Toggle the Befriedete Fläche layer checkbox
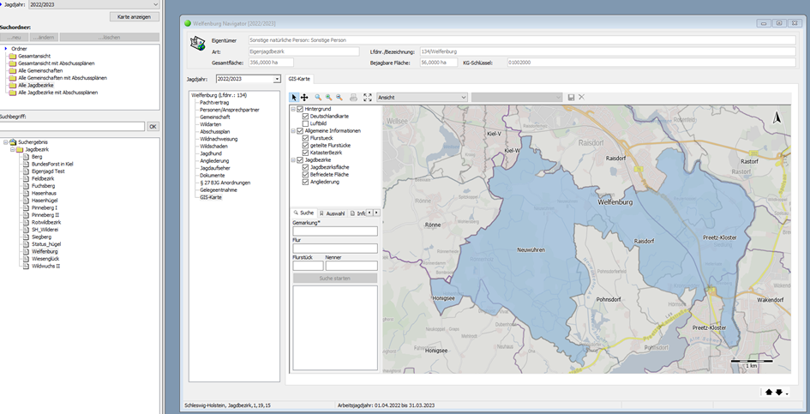 [x=306, y=174]
